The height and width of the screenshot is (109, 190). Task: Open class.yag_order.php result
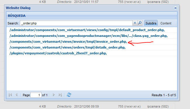[x=89, y=36]
